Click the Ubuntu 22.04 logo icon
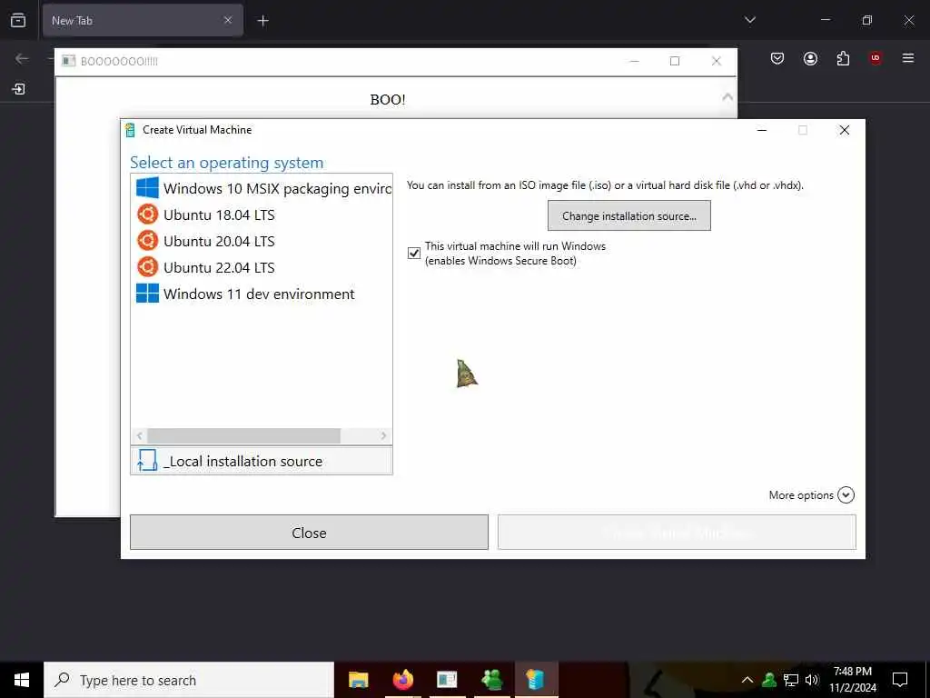 point(147,267)
